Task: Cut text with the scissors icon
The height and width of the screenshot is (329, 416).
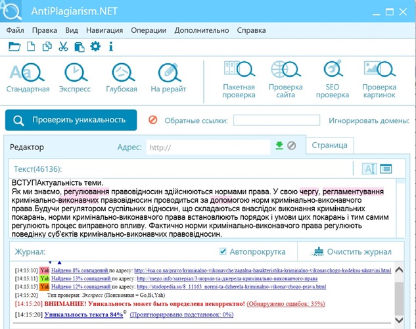Action: (x=63, y=47)
